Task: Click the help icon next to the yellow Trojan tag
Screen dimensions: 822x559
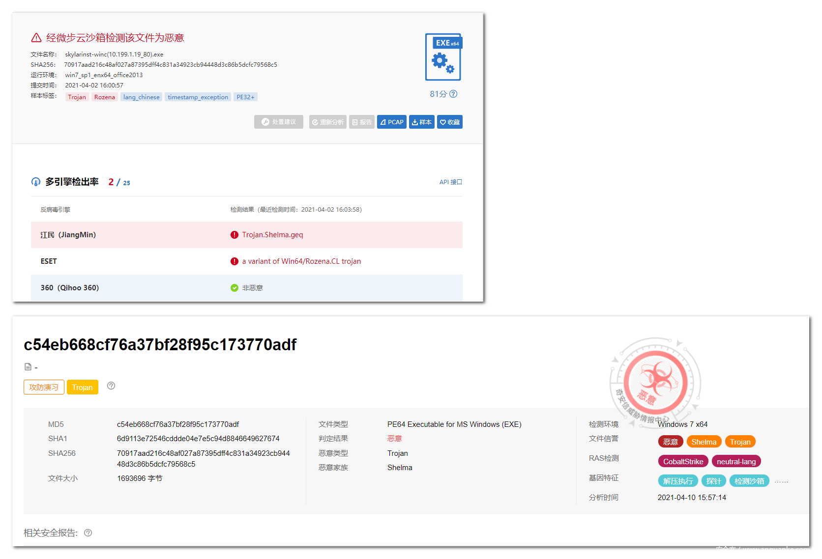Action: (x=111, y=386)
